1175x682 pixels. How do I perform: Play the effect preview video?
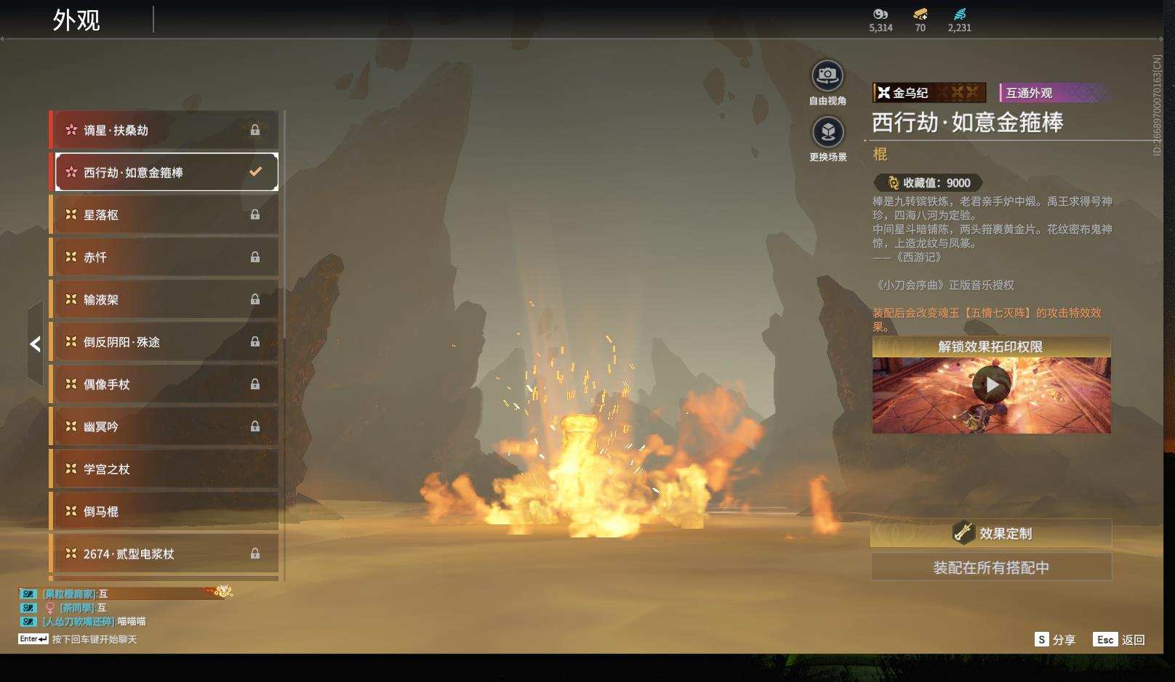pos(992,385)
